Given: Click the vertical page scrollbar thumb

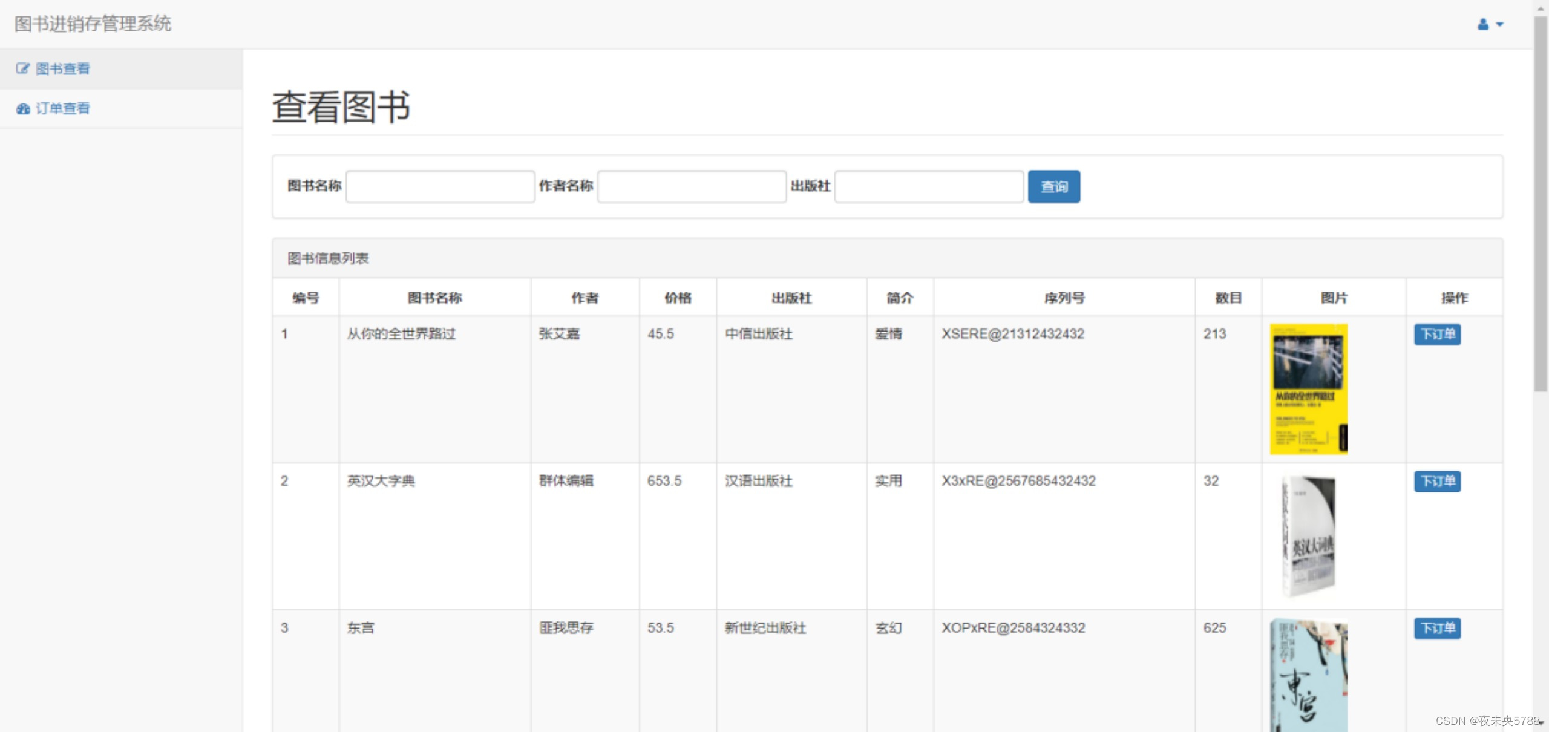Looking at the screenshot, I should (x=1541, y=204).
